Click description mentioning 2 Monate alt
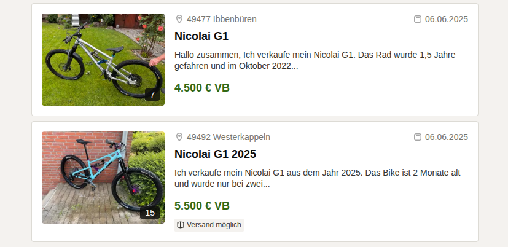 318,179
